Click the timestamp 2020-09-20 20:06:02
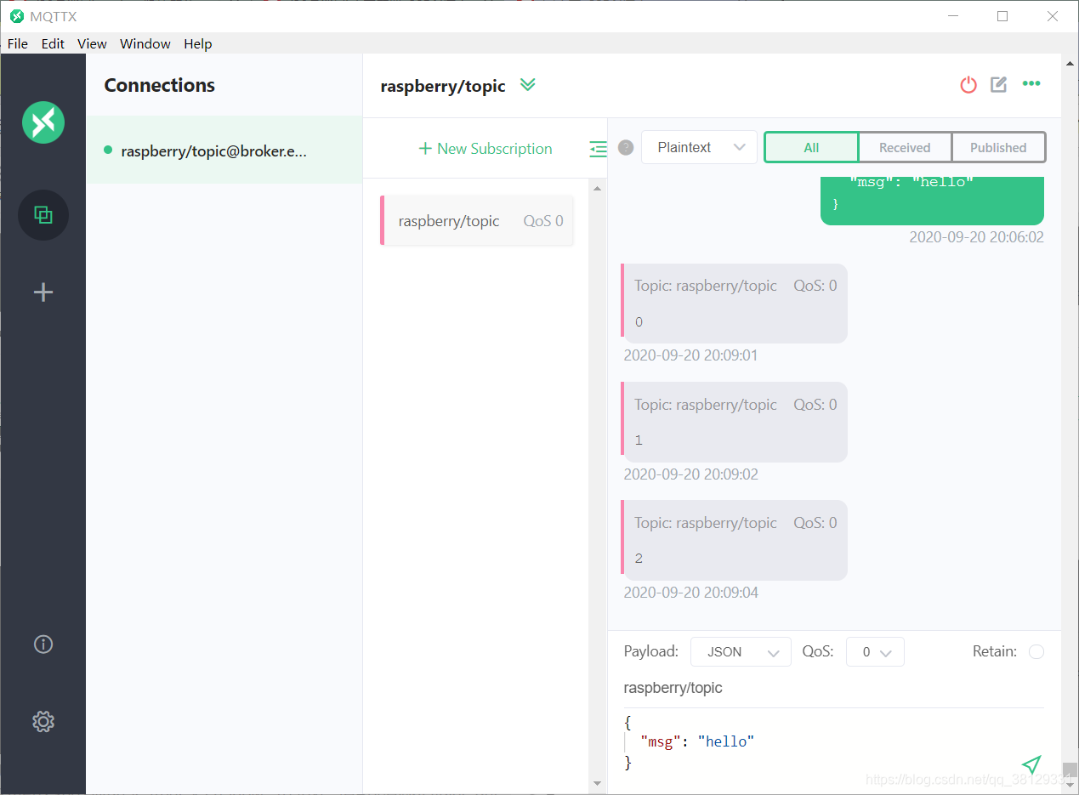Screen dimensions: 1079x795 [976, 237]
